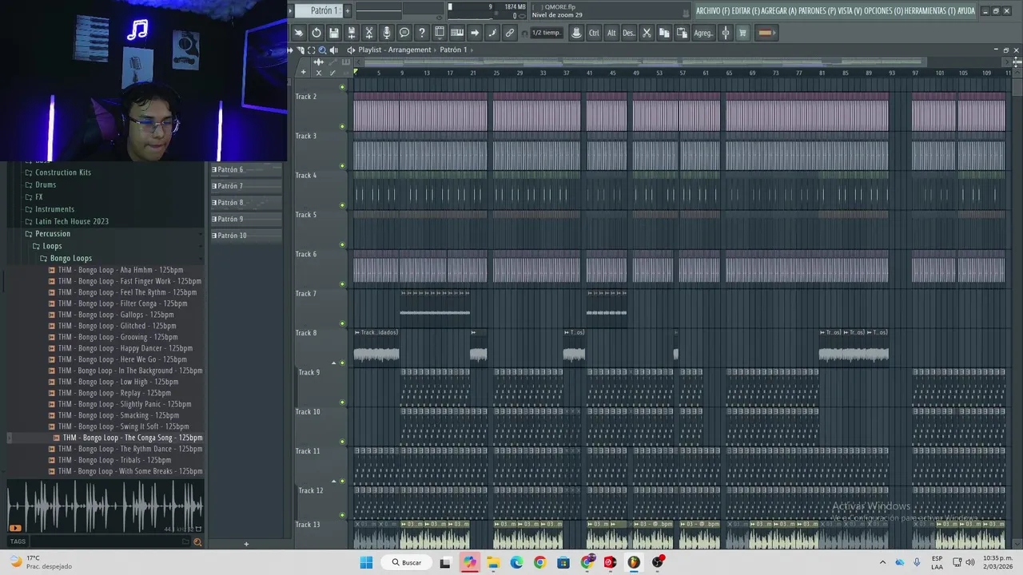The width and height of the screenshot is (1023, 575).
Task: Click the save project floppy disk icon
Action: (x=334, y=33)
